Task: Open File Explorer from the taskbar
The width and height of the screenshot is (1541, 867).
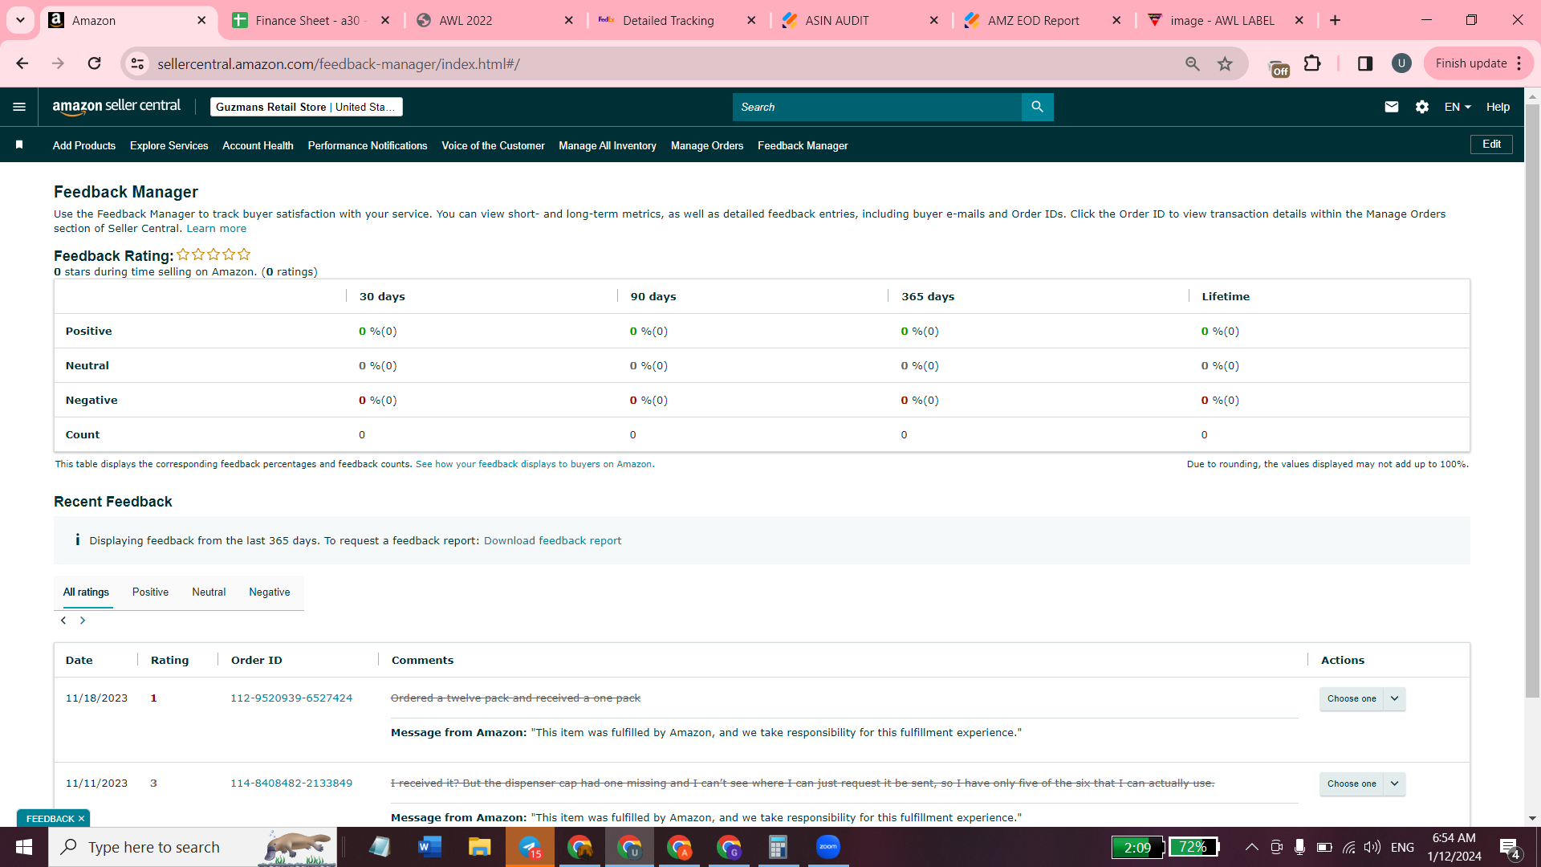Action: [479, 847]
